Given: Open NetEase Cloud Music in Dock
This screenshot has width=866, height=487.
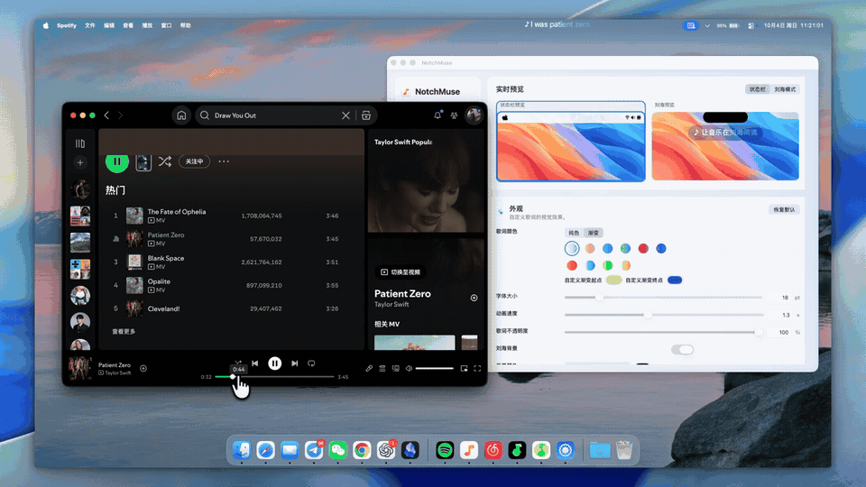Looking at the screenshot, I should coord(493,450).
